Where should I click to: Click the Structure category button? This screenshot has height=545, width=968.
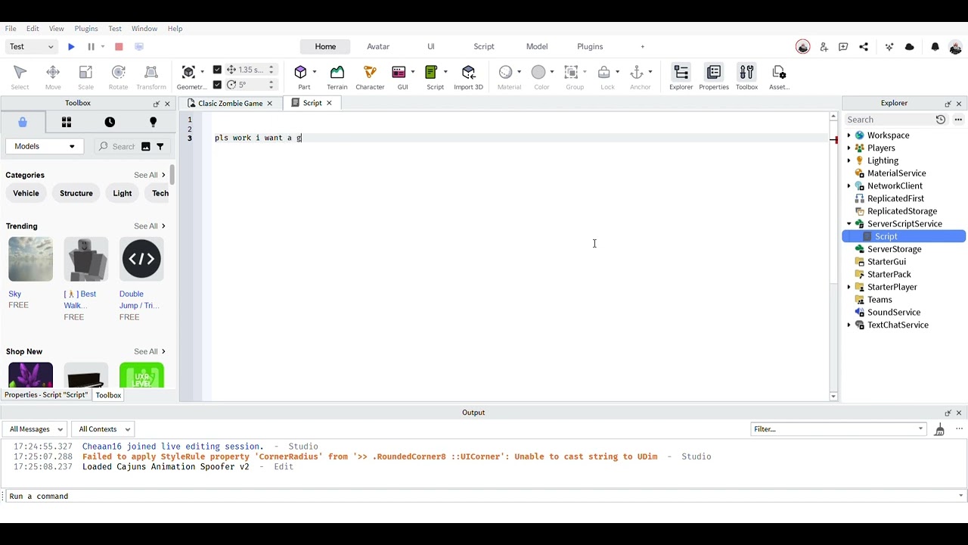tap(76, 193)
